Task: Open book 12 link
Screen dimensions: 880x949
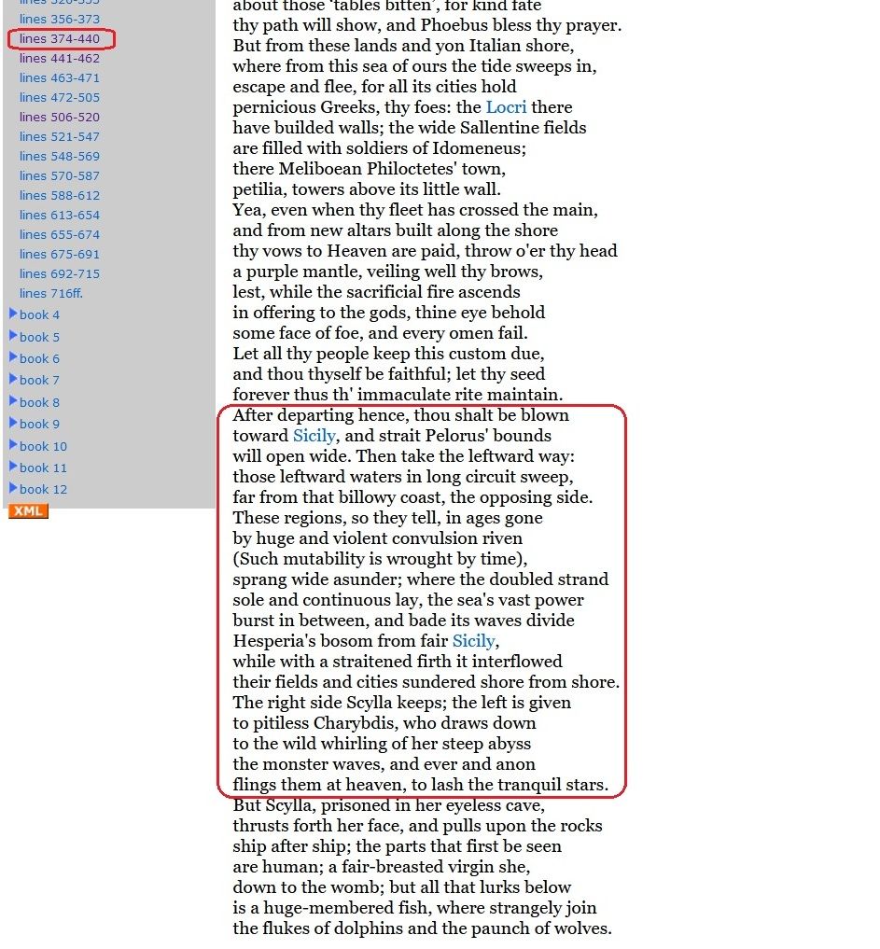Action: point(43,490)
